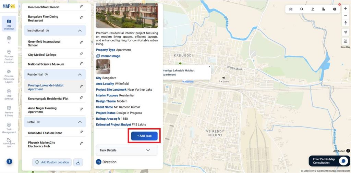
Task: Open the Interior Image thumbnail
Action: pos(103,66)
